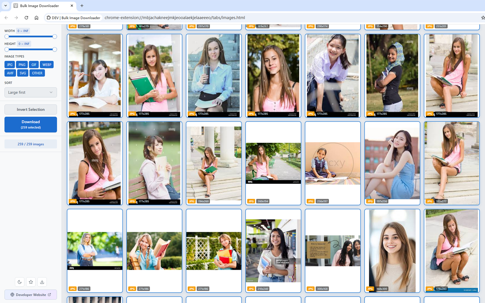The height and width of the screenshot is (303, 485).
Task: Open the Sort dropdown showing Large first
Action: 31,92
